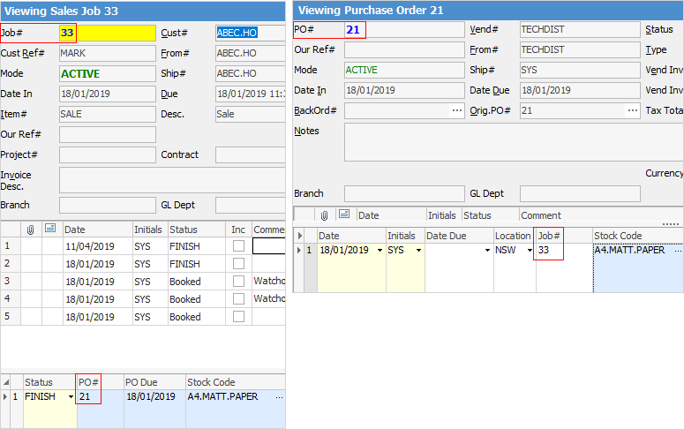Click sort triangle in Sales Job stock grid header
This screenshot has height=429, width=684.
point(5,382)
